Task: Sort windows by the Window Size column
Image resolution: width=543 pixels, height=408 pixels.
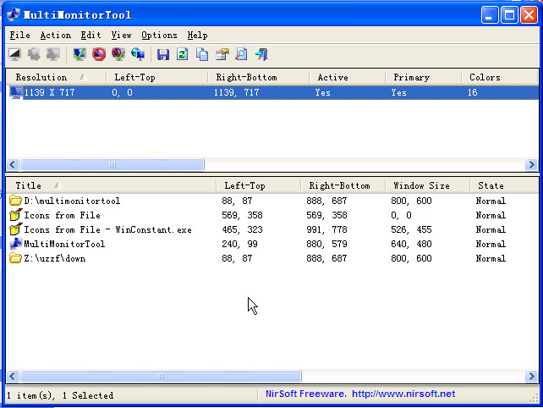Action: point(420,185)
